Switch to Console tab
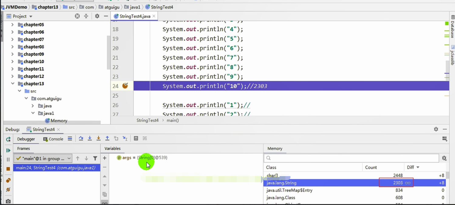Image resolution: width=455 pixels, height=205 pixels. tap(53, 139)
